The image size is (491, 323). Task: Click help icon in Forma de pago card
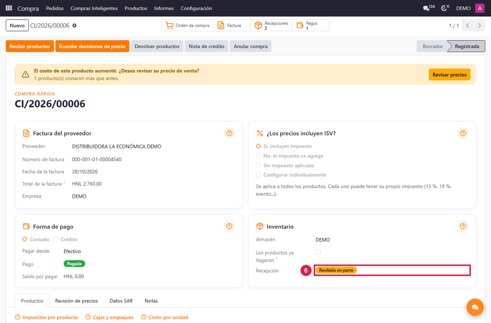tap(229, 226)
